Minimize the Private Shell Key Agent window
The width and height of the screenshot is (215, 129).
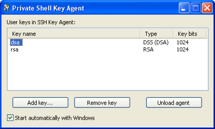click(x=184, y=8)
